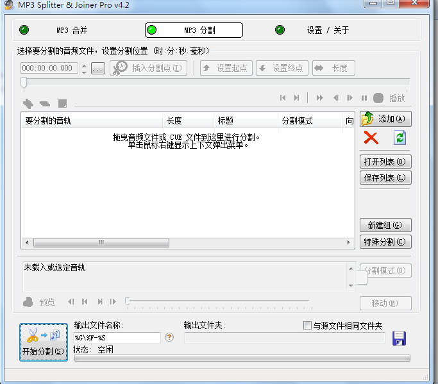Screen dimensions: 438x384
Task: Increase time with the spinner up arrow
Action: pyautogui.click(x=85, y=65)
